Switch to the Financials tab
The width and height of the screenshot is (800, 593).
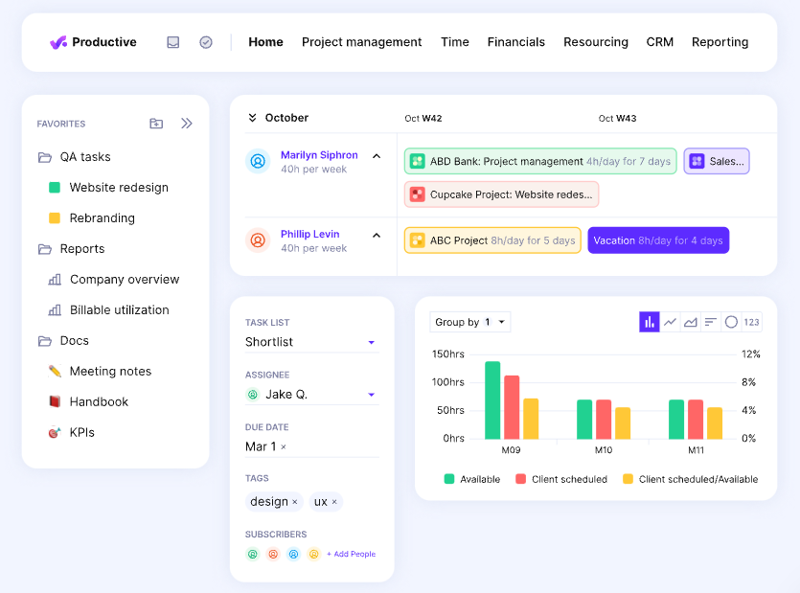(516, 42)
